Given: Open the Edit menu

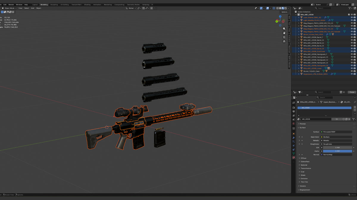Looking at the screenshot, I should tap(5, 4).
